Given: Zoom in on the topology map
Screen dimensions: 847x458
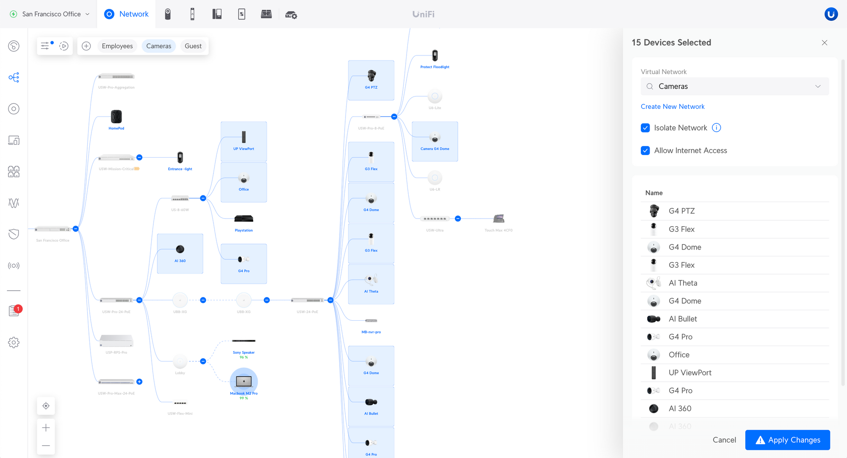Looking at the screenshot, I should (46, 428).
